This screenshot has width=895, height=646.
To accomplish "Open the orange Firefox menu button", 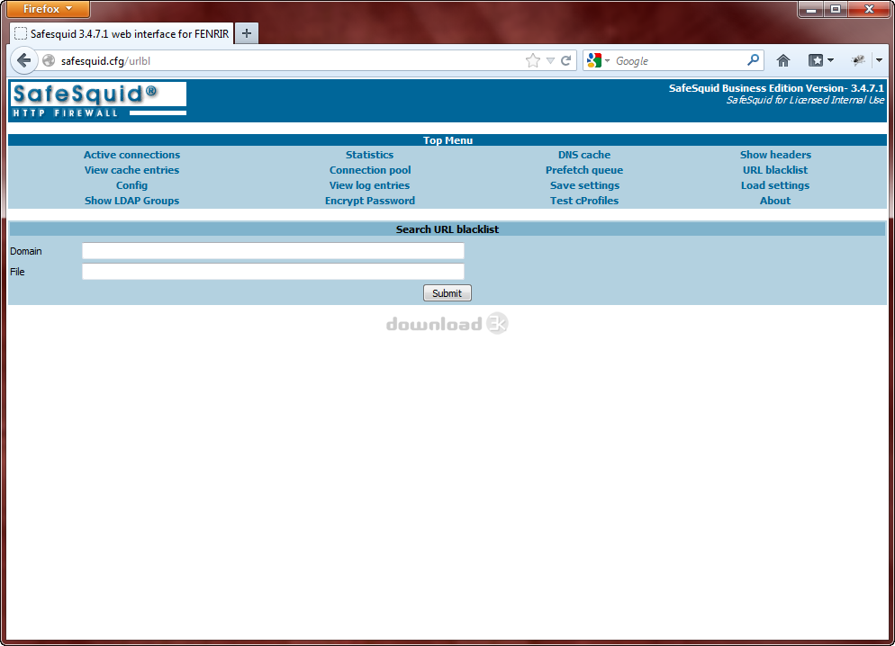I will [48, 9].
